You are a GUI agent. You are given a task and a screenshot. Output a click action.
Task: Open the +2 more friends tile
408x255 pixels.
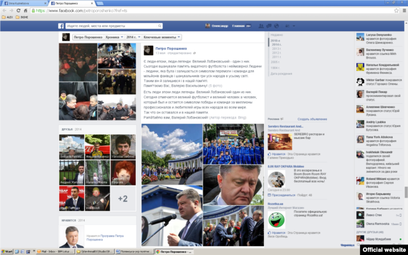click(x=122, y=198)
